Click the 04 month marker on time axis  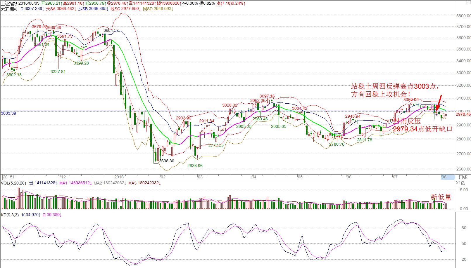point(254,177)
